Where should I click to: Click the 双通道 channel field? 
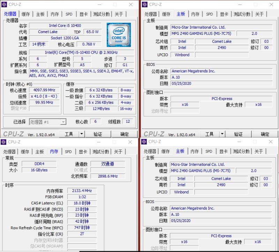click(x=108, y=164)
